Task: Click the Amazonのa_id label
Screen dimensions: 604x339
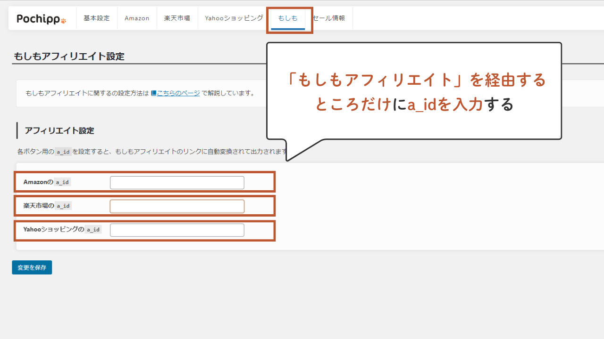Action: coord(47,182)
